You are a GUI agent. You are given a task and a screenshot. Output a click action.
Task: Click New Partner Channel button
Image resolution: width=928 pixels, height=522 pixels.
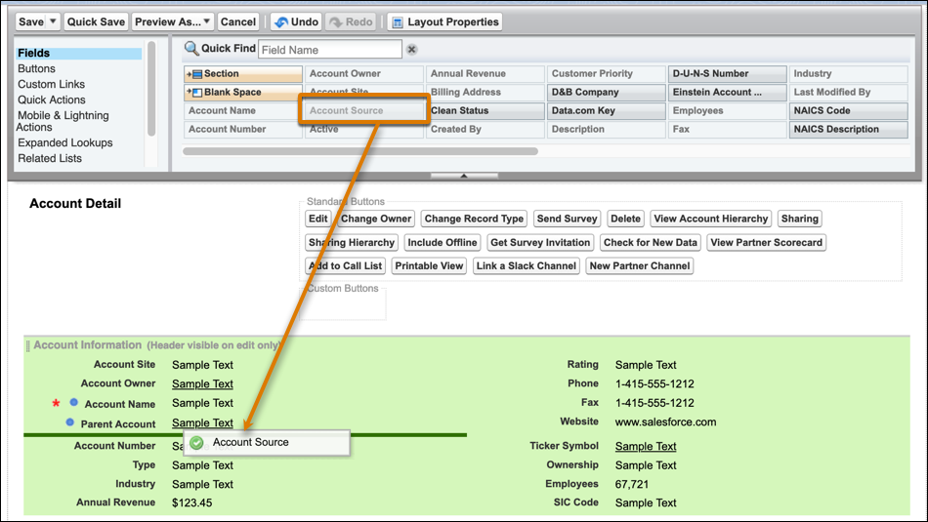pos(640,266)
